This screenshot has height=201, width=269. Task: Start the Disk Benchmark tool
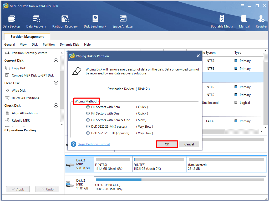click(x=95, y=22)
